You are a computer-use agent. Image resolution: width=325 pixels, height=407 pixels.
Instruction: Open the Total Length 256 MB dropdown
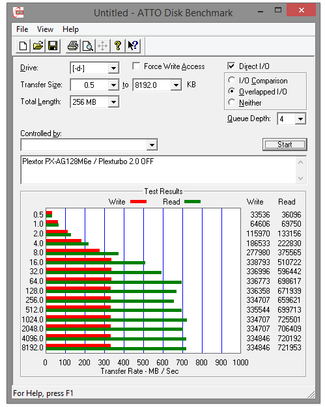[x=113, y=102]
